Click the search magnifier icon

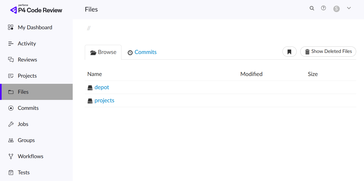(x=312, y=8)
